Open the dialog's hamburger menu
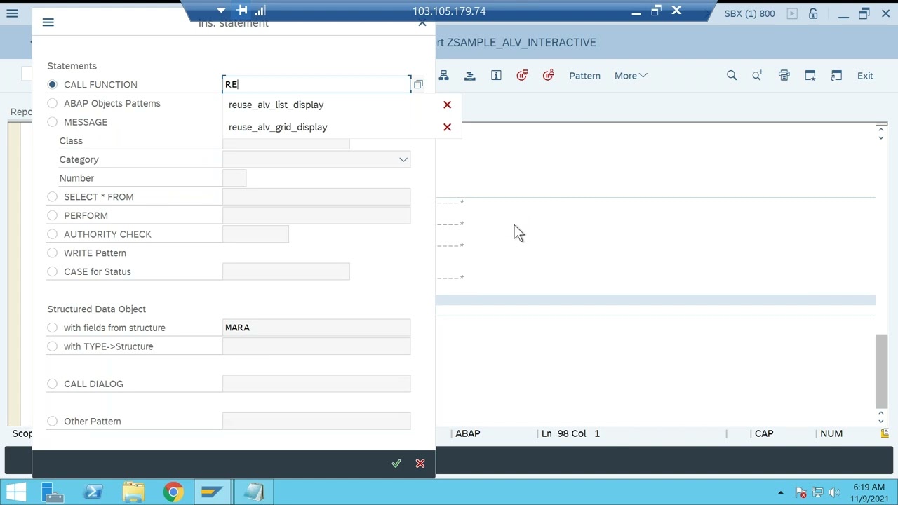The width and height of the screenshot is (898, 505). tap(48, 22)
